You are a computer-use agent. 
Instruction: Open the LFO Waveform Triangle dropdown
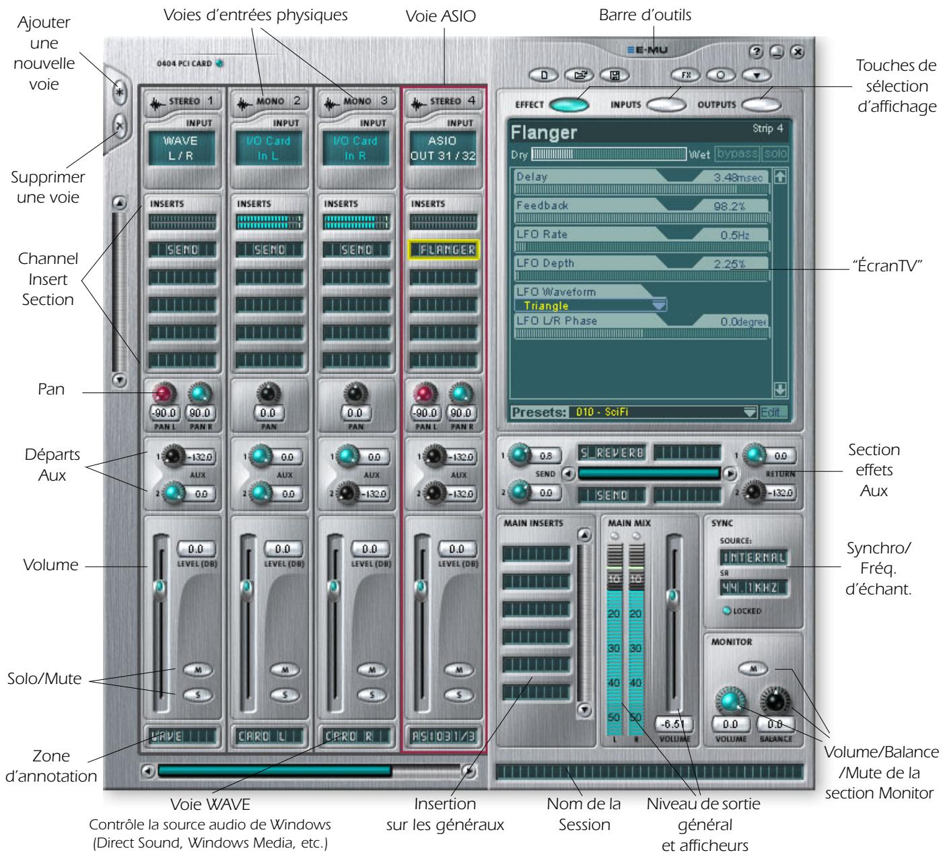coord(591,306)
